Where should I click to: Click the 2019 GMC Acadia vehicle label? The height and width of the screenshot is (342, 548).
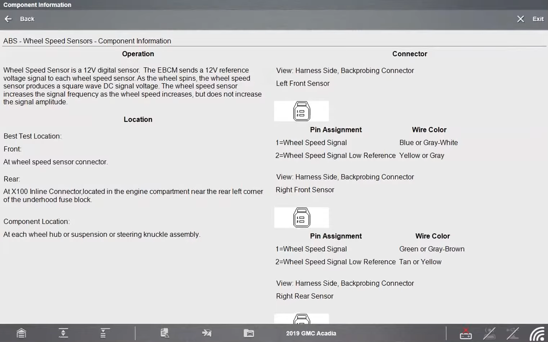coord(311,333)
